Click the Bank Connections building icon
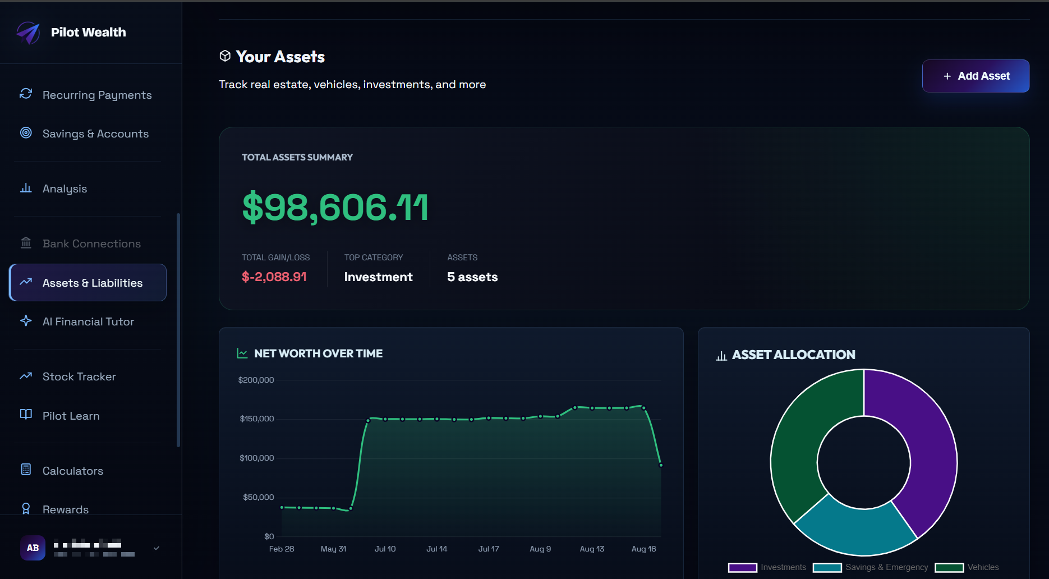Screen dimensions: 1049x579 tap(26, 242)
